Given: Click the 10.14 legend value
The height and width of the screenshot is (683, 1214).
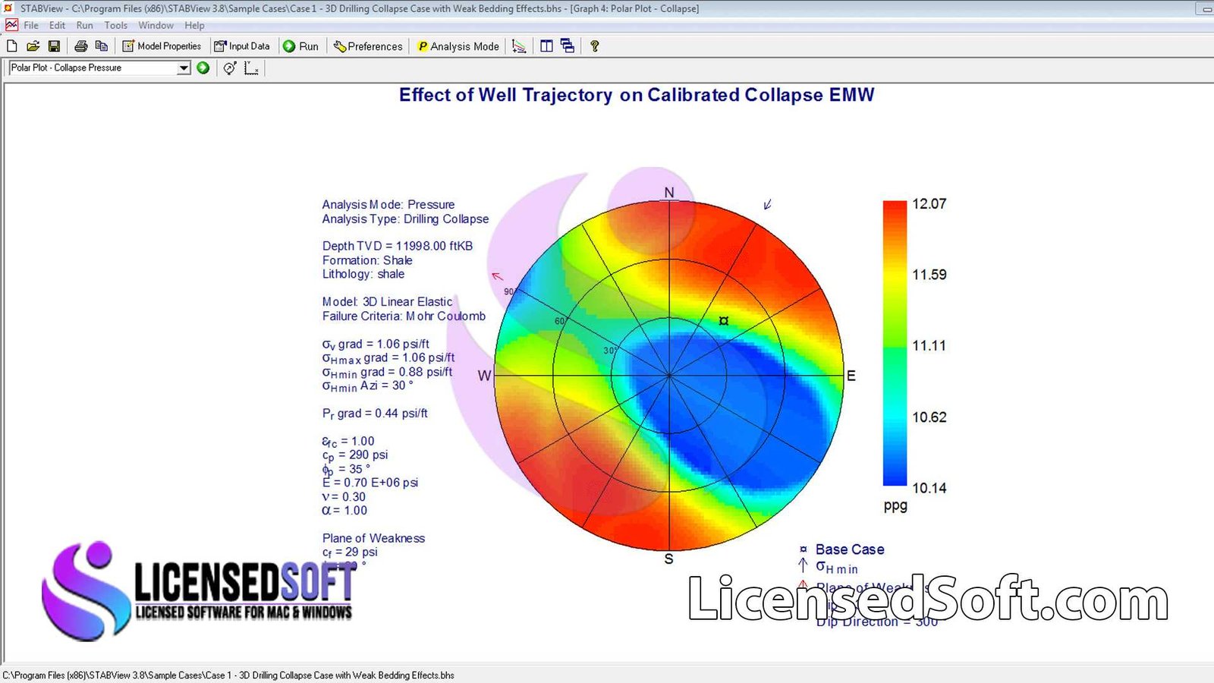Looking at the screenshot, I should click(929, 488).
